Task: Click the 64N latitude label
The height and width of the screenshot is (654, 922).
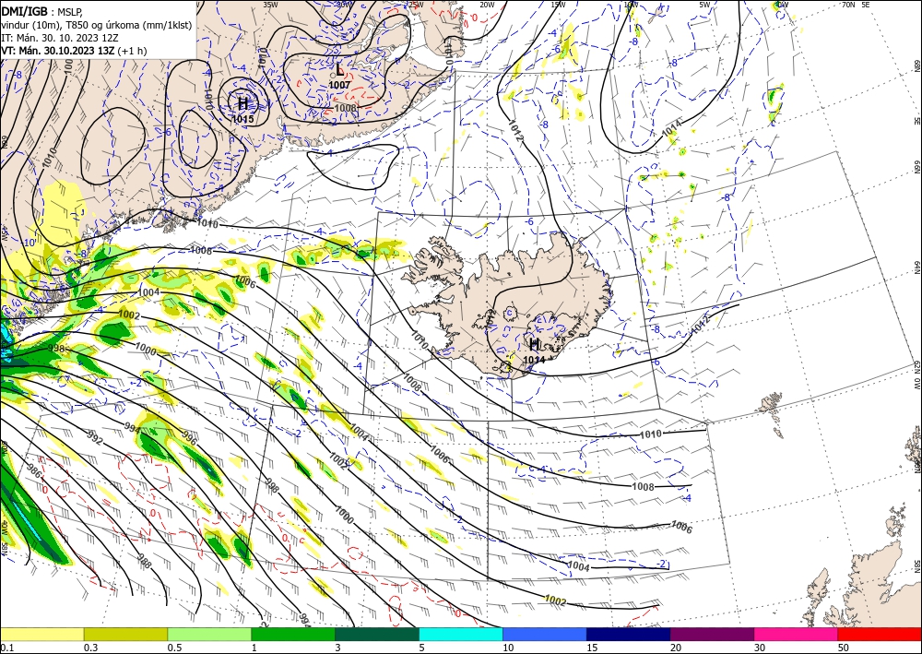Action: (x=916, y=268)
